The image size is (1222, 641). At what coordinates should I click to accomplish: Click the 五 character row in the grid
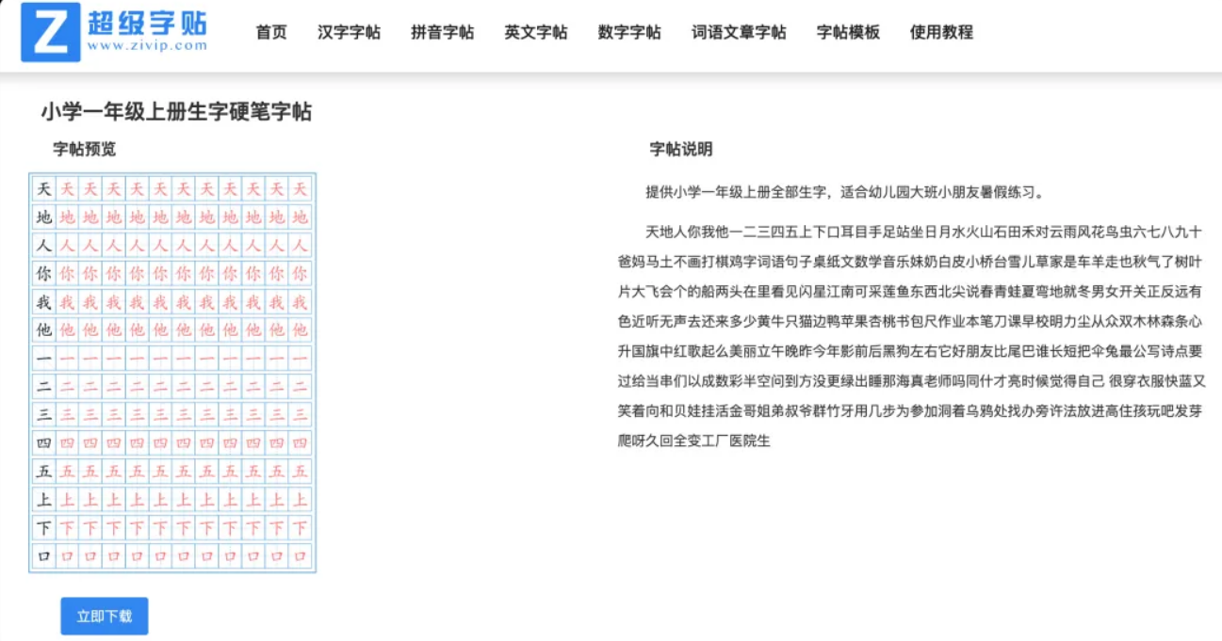click(x=173, y=472)
